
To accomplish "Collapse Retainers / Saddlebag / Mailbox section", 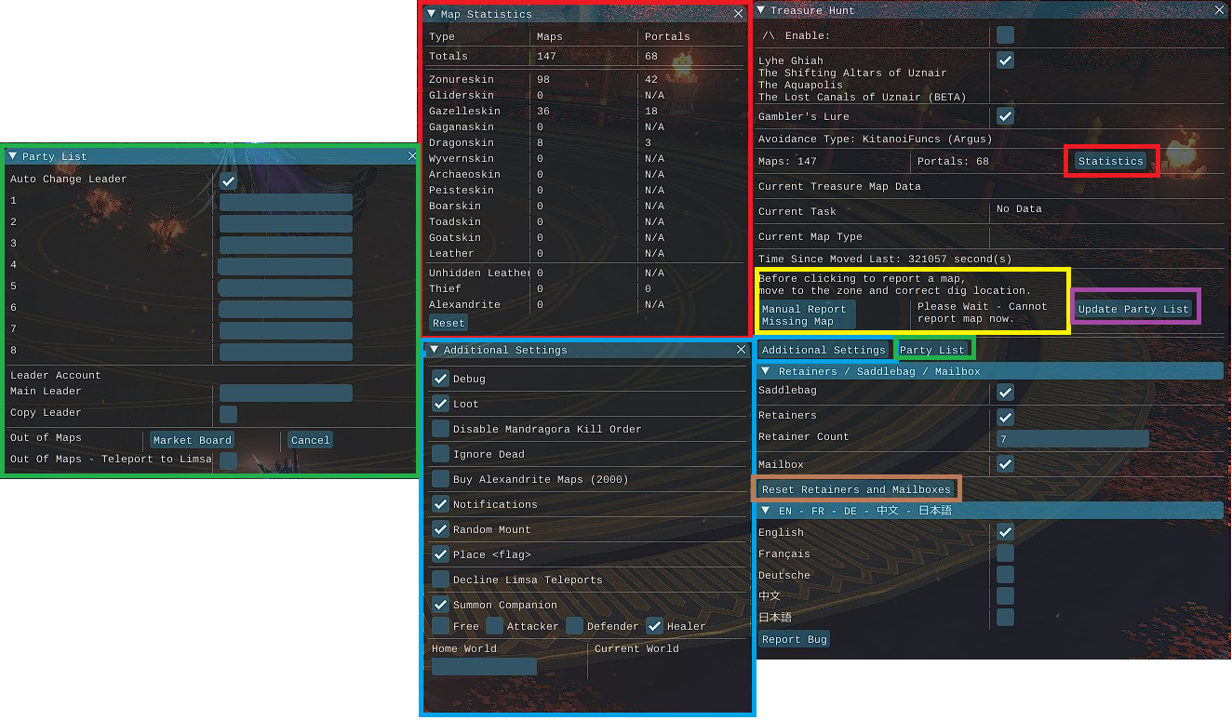I will tap(766, 371).
